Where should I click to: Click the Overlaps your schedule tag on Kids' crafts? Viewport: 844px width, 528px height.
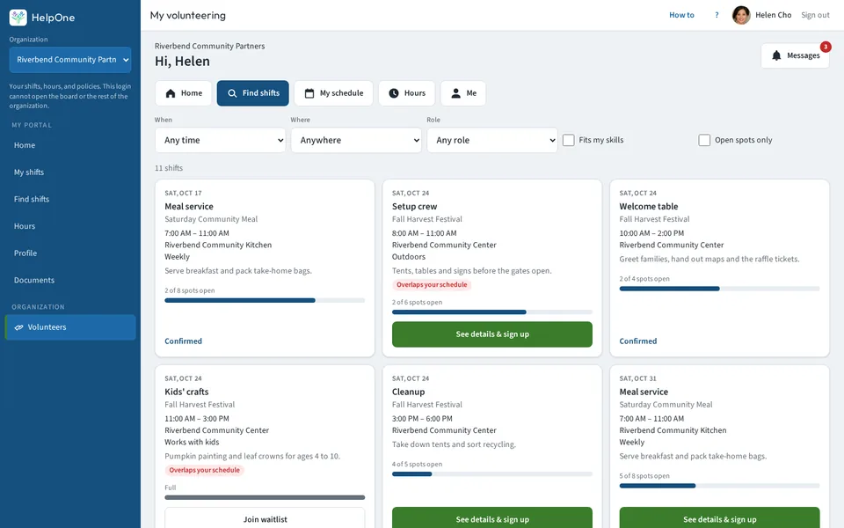pyautogui.click(x=205, y=470)
